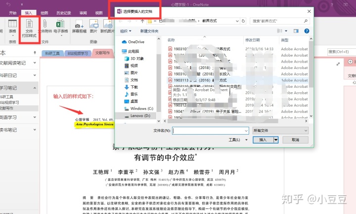Open the 电子表格 spreadsheet icon
The height and width of the screenshot is (214, 356).
point(60,24)
